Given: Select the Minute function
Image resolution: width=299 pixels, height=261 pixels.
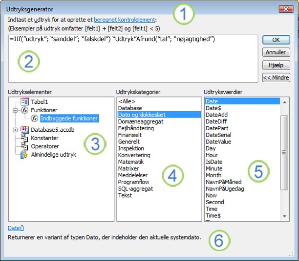Looking at the screenshot, I should point(242,168).
